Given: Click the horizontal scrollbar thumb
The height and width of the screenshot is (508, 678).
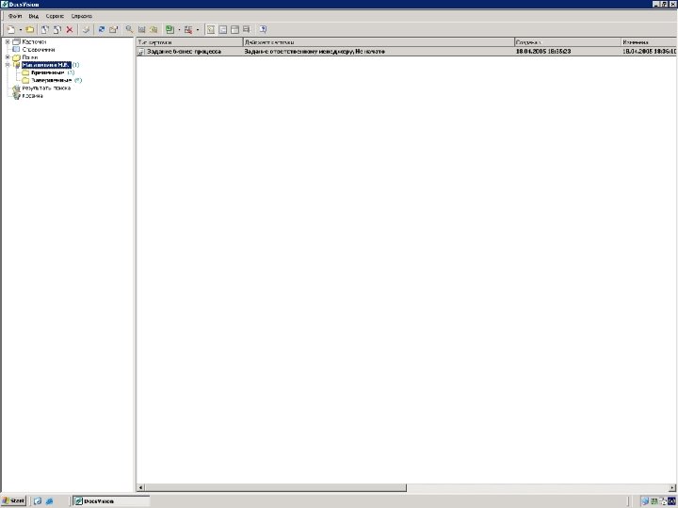Looking at the screenshot, I should (x=275, y=487).
